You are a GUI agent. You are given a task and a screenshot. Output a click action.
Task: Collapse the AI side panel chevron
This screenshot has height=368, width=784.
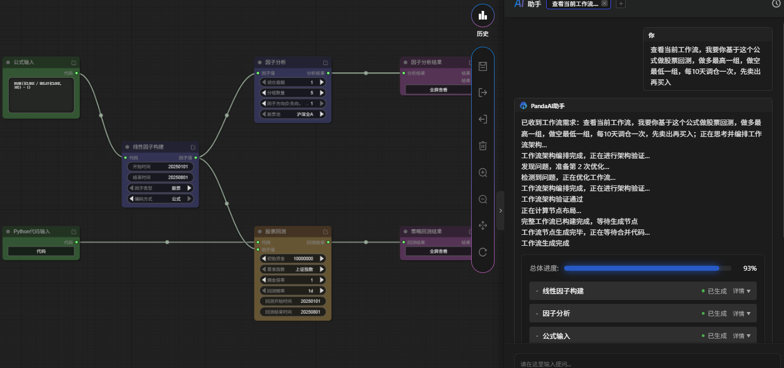coord(501,210)
